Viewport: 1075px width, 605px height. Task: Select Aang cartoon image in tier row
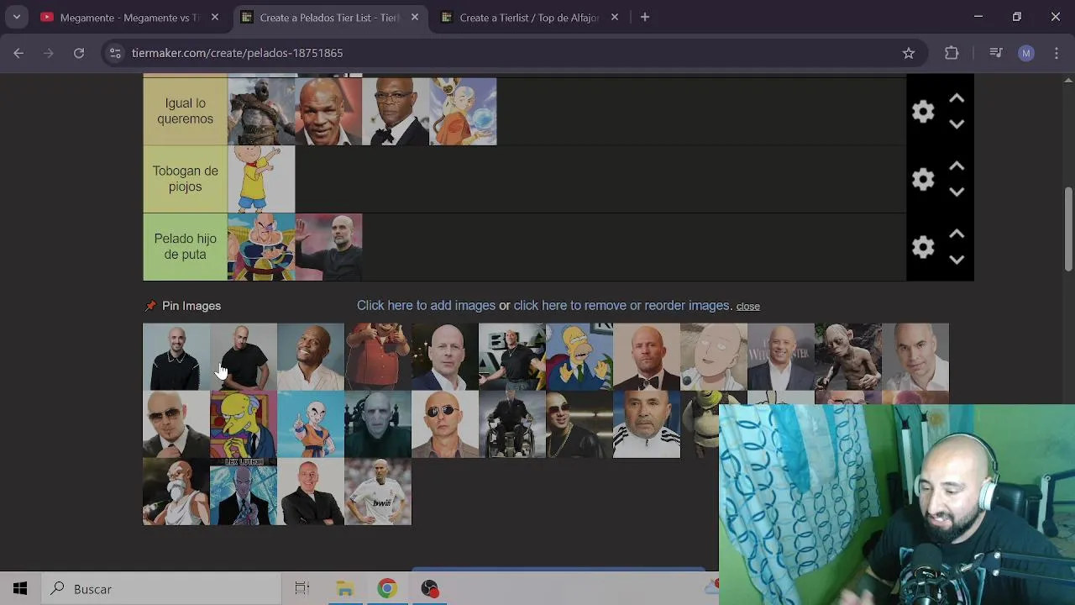(463, 112)
